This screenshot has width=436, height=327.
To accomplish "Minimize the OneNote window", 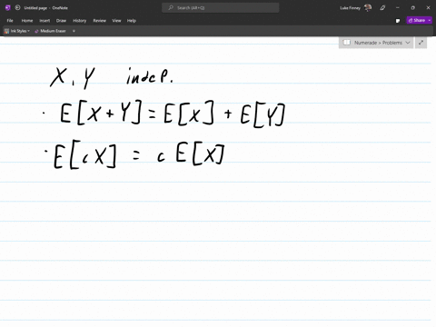I will click(398, 8).
